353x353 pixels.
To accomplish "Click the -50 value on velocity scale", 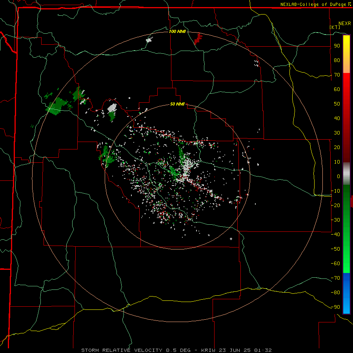I will (x=335, y=249).
